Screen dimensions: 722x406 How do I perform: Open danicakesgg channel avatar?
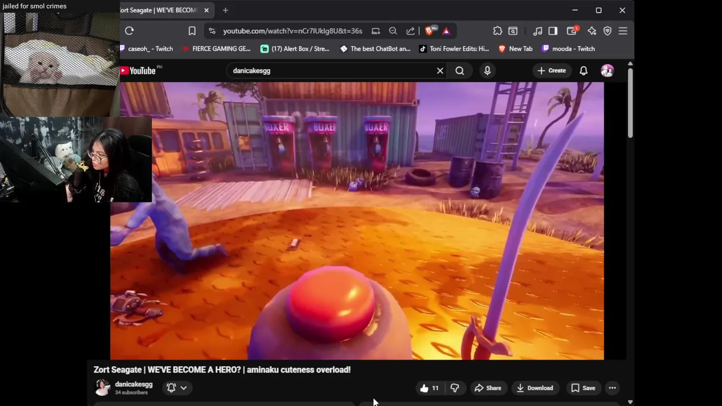(x=102, y=387)
